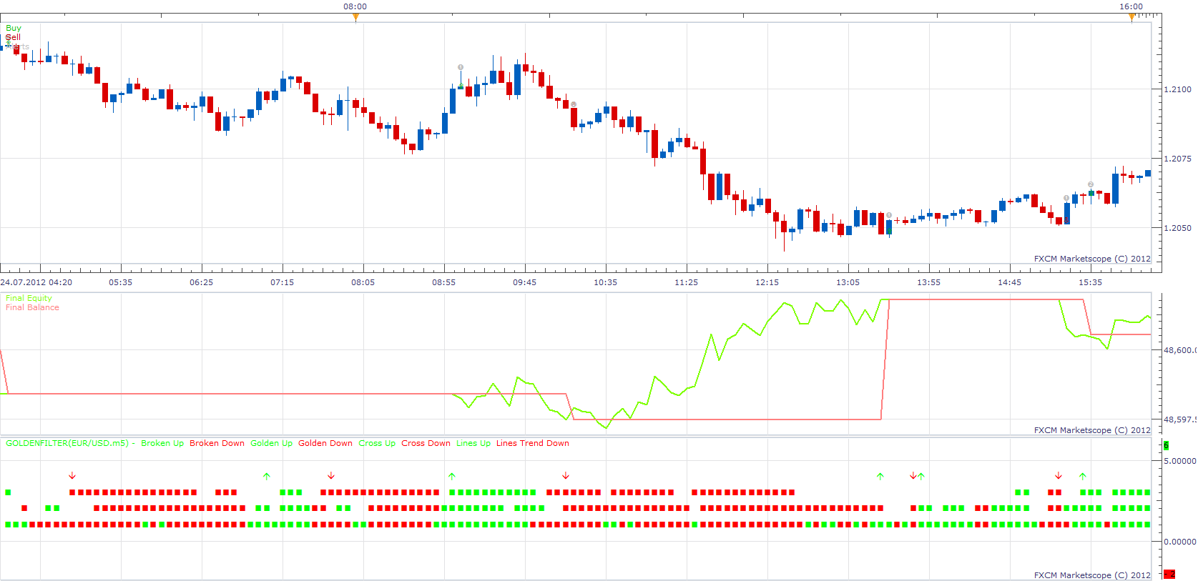Select the gray alert marker near 08:55
This screenshot has height=581, width=1198.
(x=461, y=67)
